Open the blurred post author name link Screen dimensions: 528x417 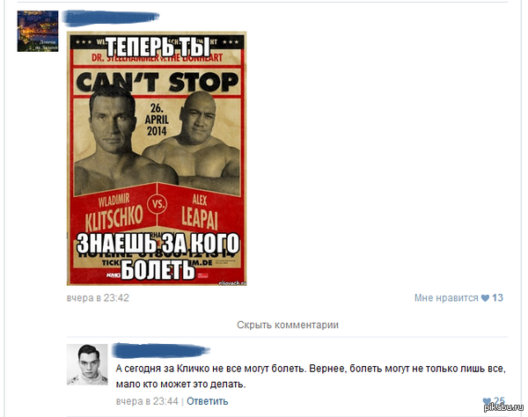(x=112, y=18)
